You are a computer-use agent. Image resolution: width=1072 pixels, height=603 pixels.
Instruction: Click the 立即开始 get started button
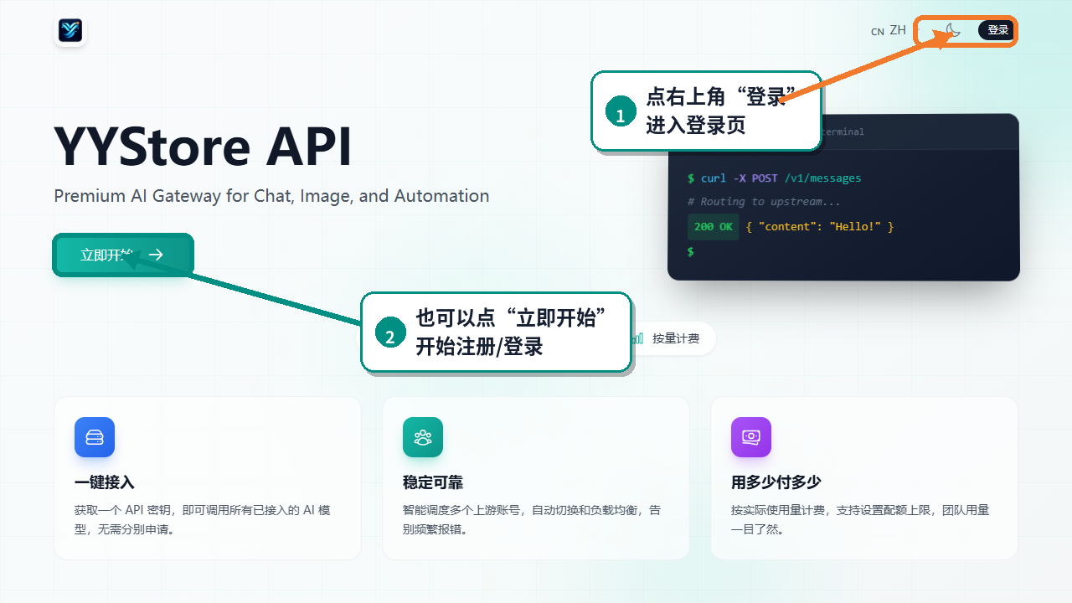tap(124, 255)
